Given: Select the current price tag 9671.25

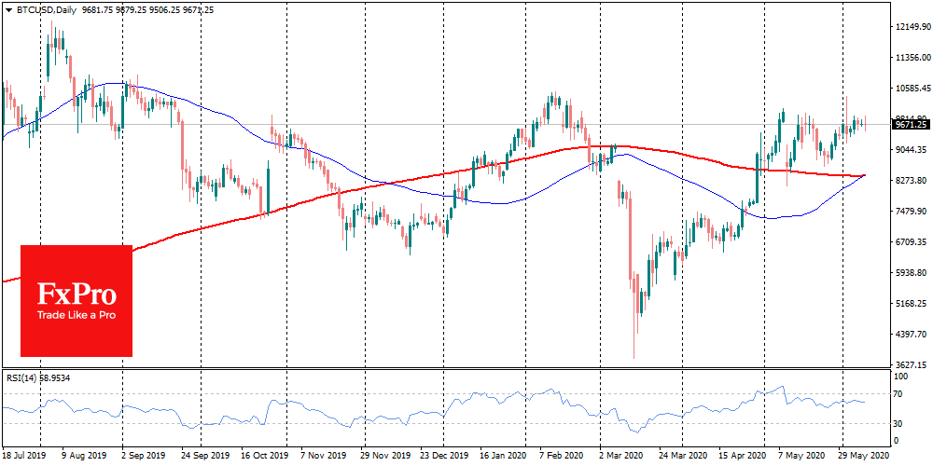Looking at the screenshot, I should pyautogui.click(x=911, y=124).
